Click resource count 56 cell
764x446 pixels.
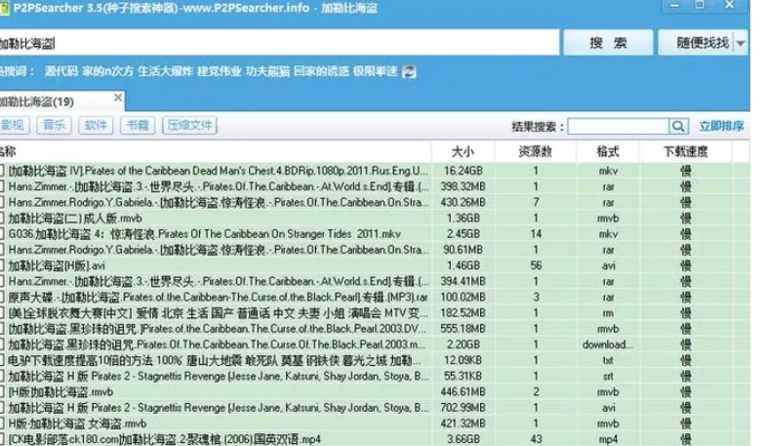tap(536, 265)
